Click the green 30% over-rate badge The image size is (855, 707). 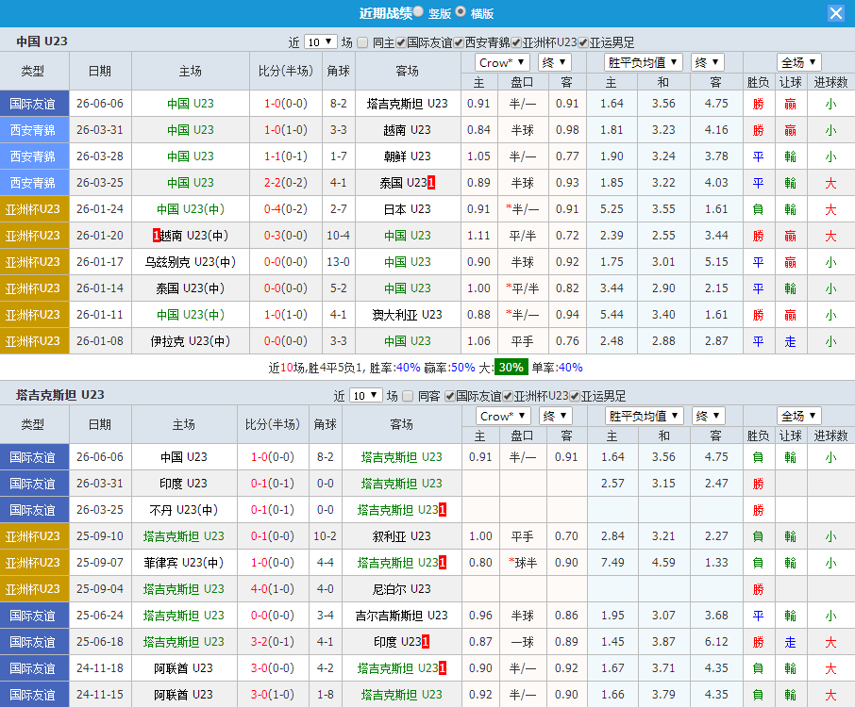[x=511, y=368]
